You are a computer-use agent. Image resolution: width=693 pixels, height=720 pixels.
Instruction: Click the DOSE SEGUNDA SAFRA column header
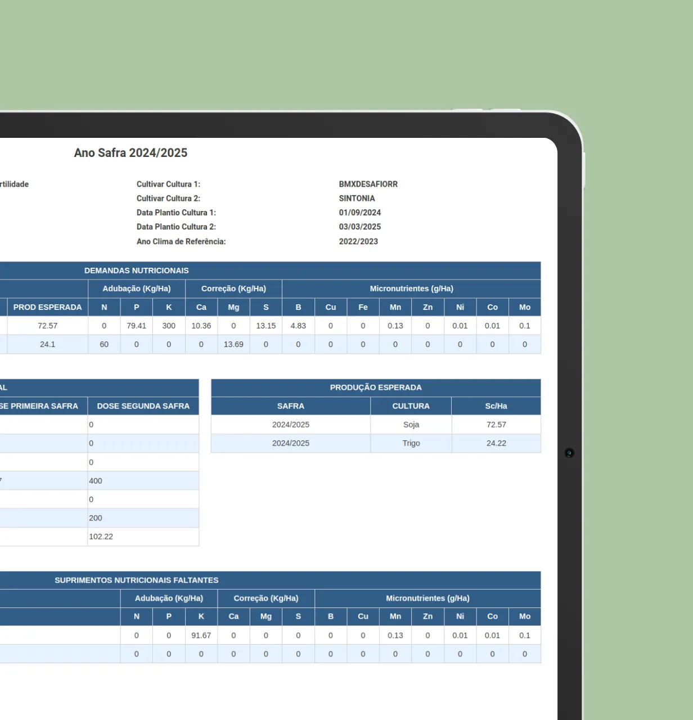click(143, 406)
